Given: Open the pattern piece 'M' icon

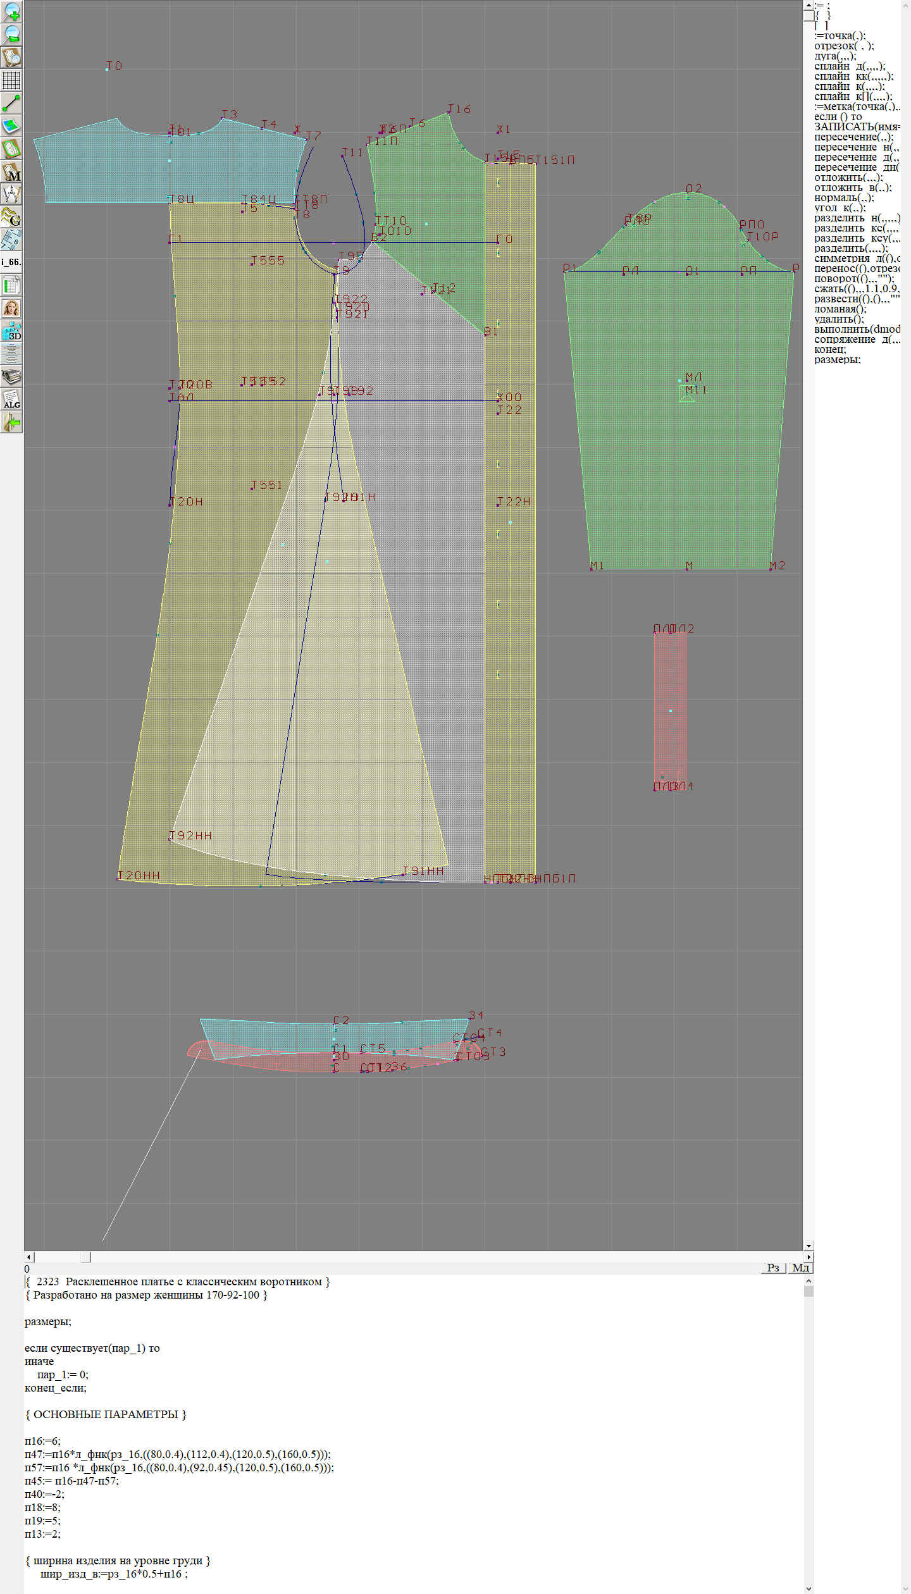Looking at the screenshot, I should [x=11, y=171].
